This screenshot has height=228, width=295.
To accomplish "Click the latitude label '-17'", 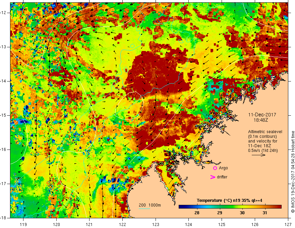I will pyautogui.click(x=4, y=184).
